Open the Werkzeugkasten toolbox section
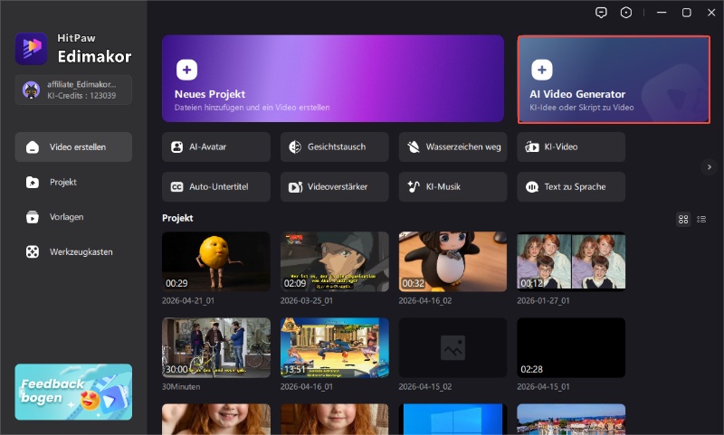This screenshot has width=724, height=435. coord(73,251)
